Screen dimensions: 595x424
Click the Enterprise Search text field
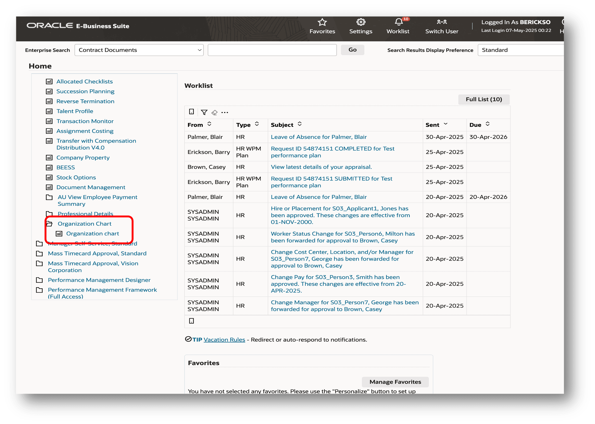(x=272, y=50)
